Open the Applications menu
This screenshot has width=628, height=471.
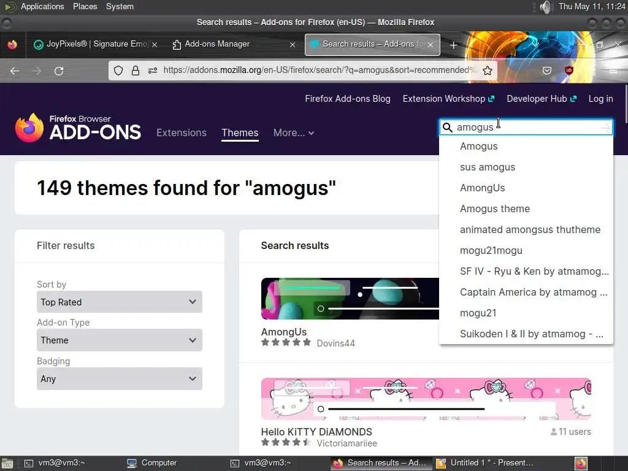[x=42, y=6]
